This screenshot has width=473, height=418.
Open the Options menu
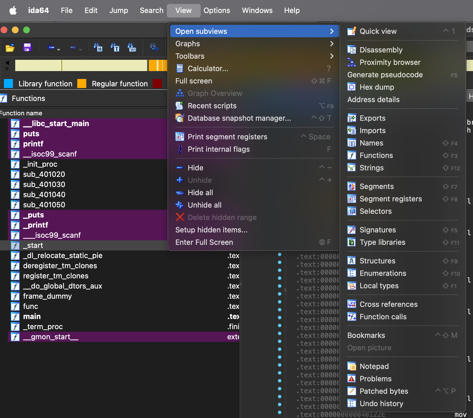[x=217, y=10]
